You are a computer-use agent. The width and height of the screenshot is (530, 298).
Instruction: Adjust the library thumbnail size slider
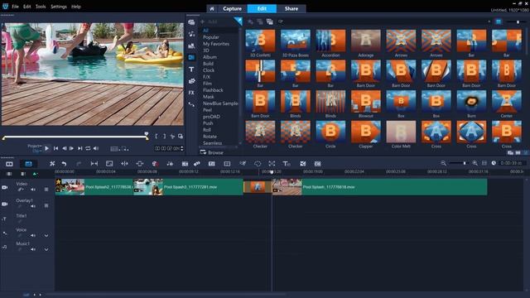click(518, 22)
